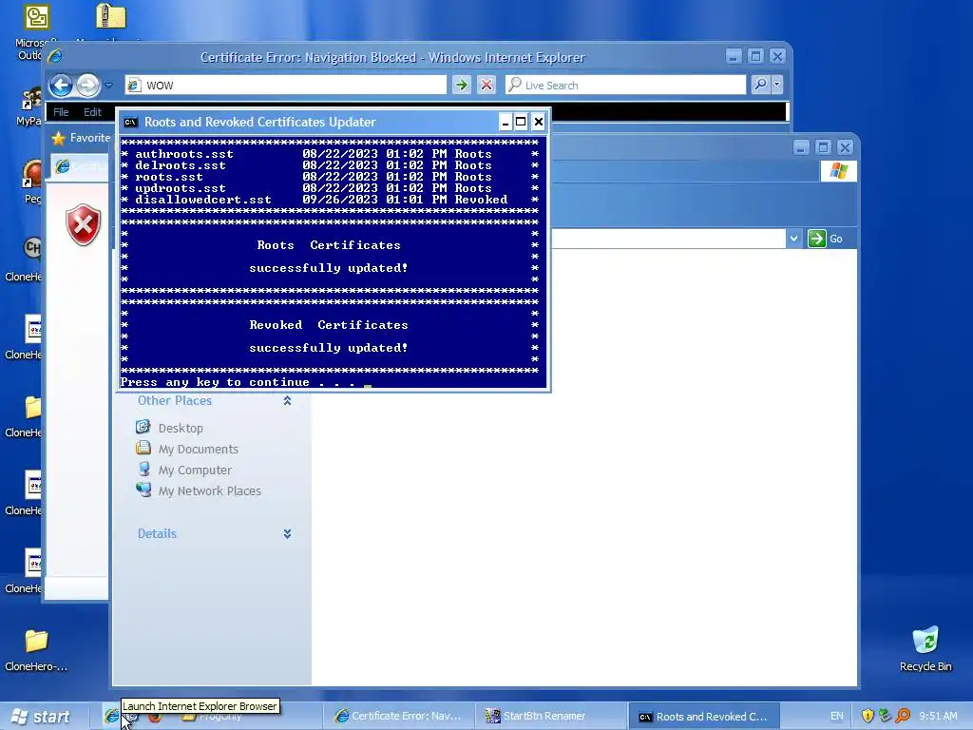Click the green Go button in Explorer window
973x730 pixels.
click(826, 239)
